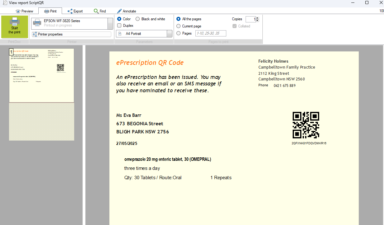
Task: Click the Copies number field
Action: [251, 19]
